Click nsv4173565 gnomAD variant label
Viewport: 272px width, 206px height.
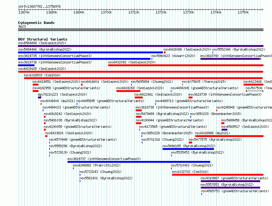(173, 127)
